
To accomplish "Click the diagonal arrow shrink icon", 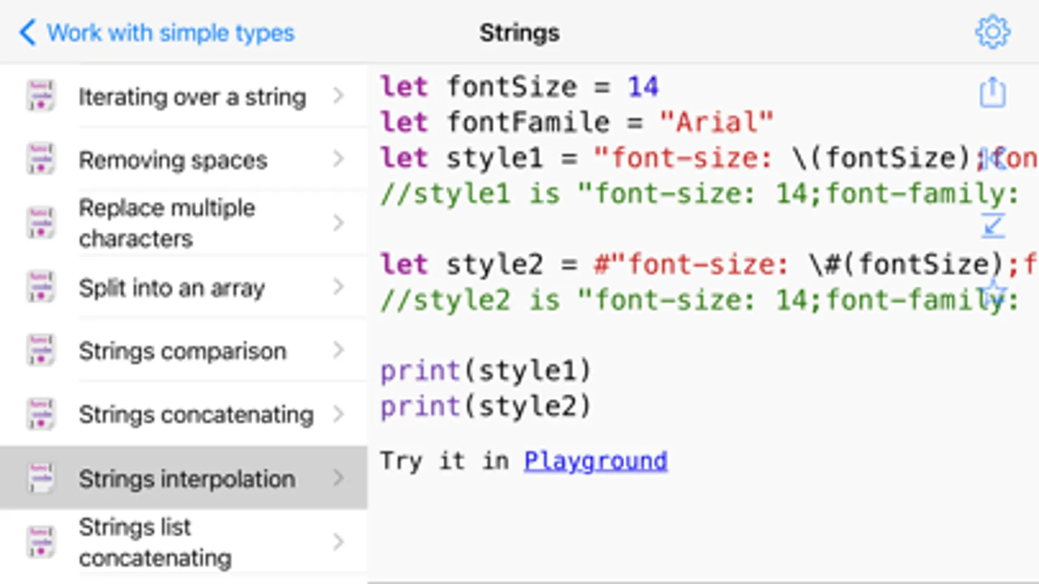I will (992, 226).
